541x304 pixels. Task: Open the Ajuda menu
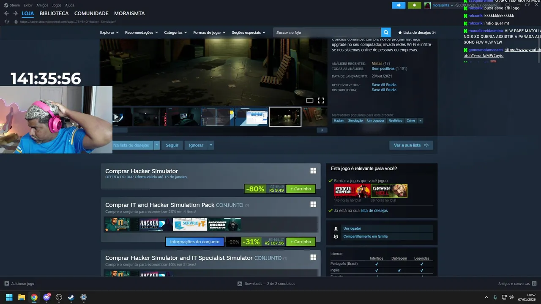click(x=70, y=5)
